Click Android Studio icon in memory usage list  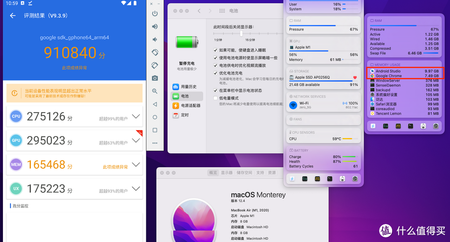372,71
